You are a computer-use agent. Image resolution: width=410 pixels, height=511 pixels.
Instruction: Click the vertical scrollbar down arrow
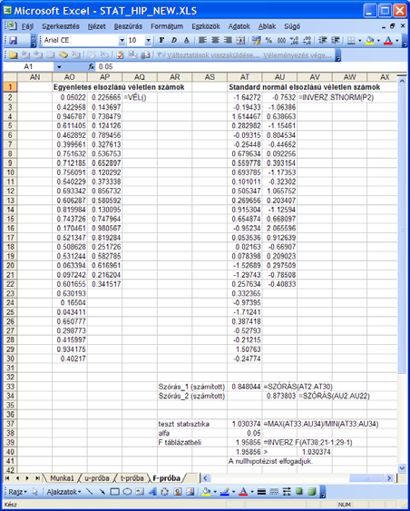[x=402, y=468]
